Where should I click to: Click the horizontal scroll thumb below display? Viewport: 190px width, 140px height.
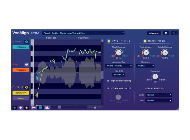(59, 107)
